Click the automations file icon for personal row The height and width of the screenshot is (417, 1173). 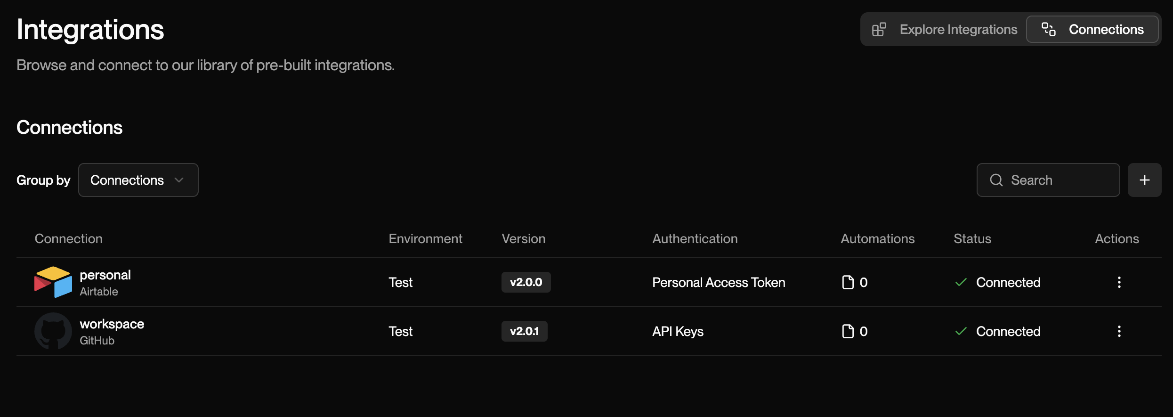848,282
